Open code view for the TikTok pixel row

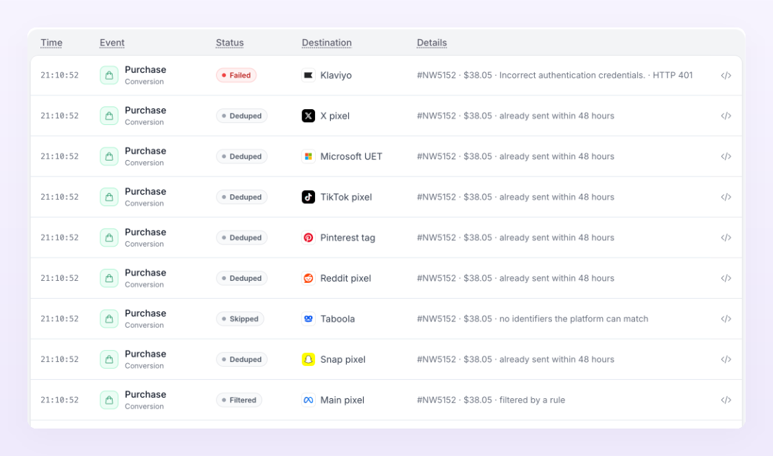pyautogui.click(x=726, y=197)
